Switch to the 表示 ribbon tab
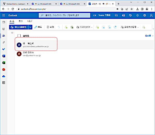This screenshot has width=155, height=135. (21, 21)
